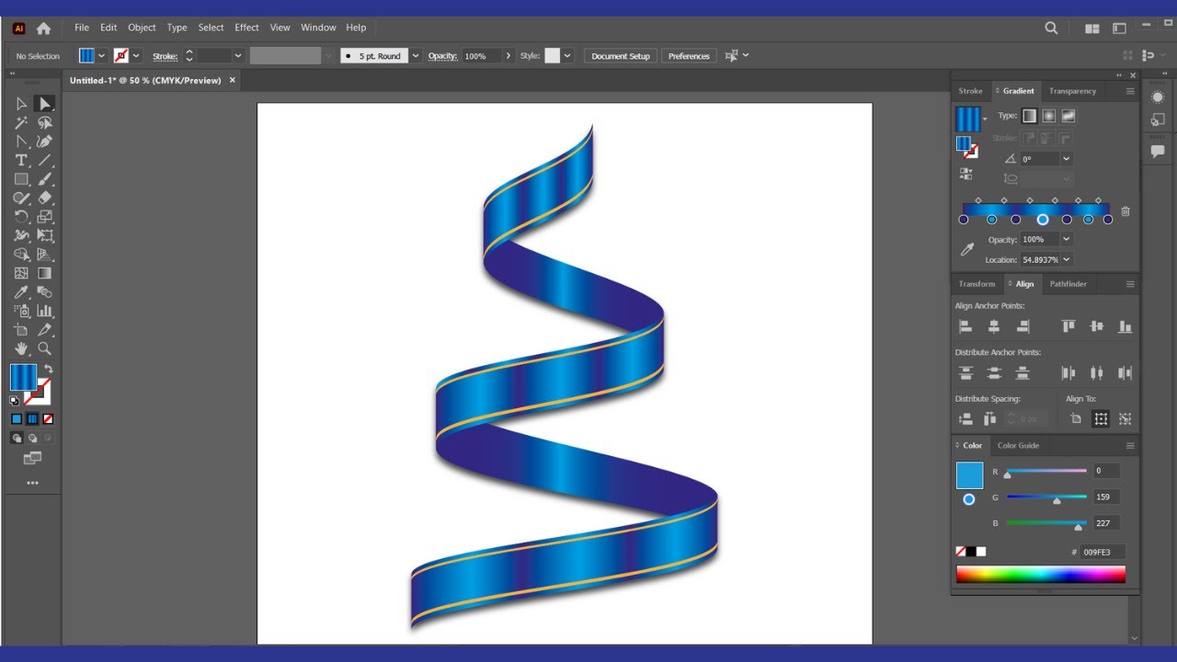Select the Column Graph tool

click(x=44, y=311)
